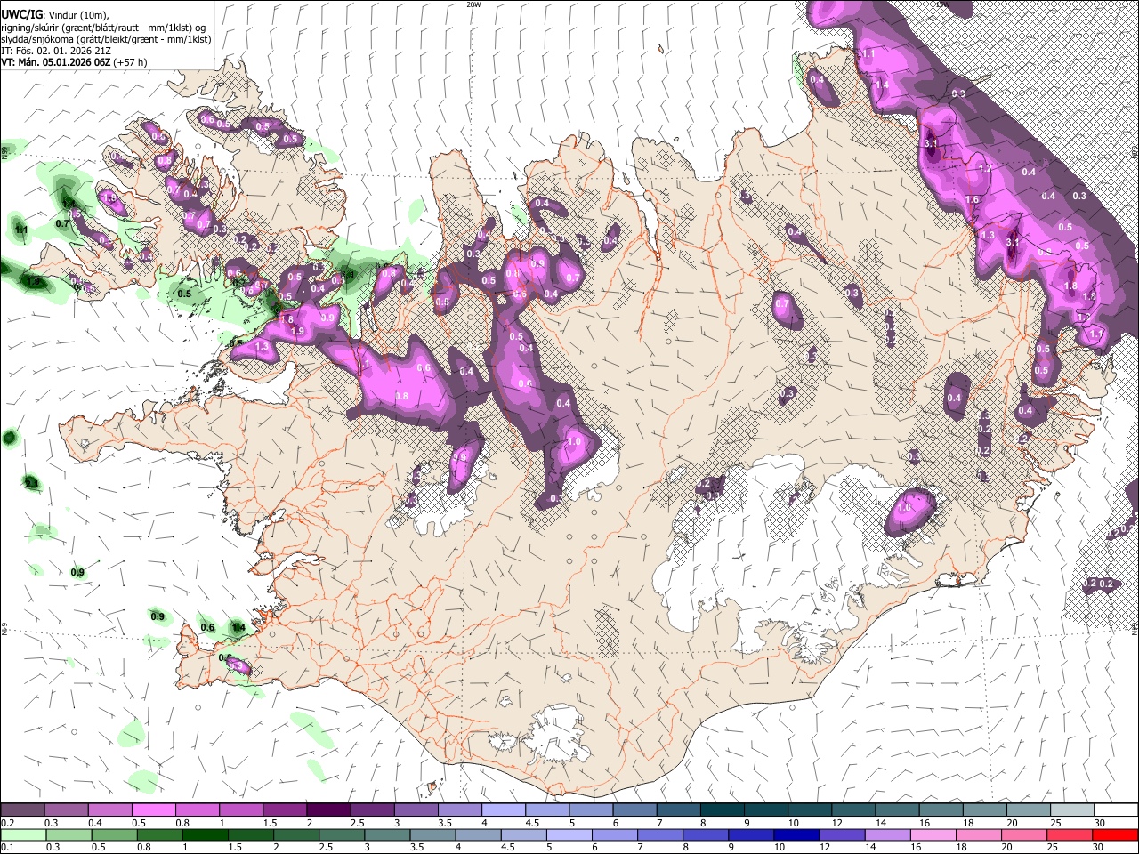Select snow legend swatch between 4.5 and 5
Viewport: 1139px width, 854px height.
(x=545, y=810)
